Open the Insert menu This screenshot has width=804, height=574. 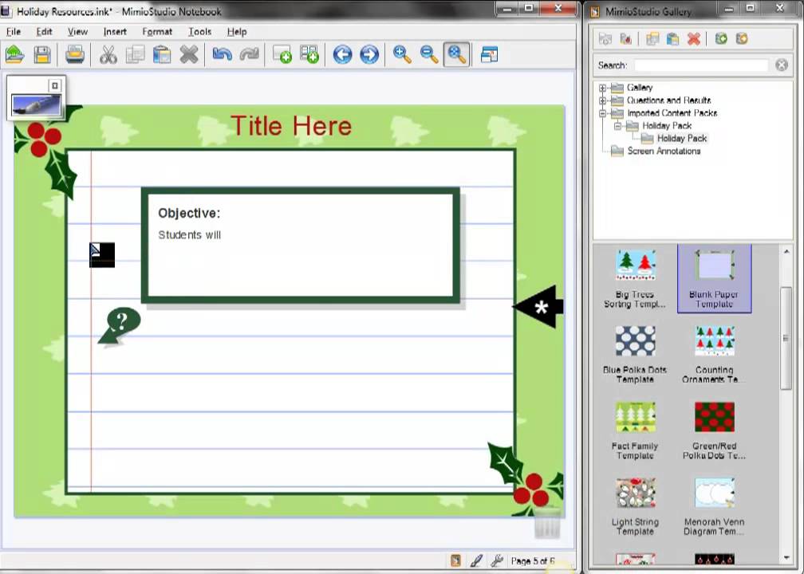[x=115, y=32]
